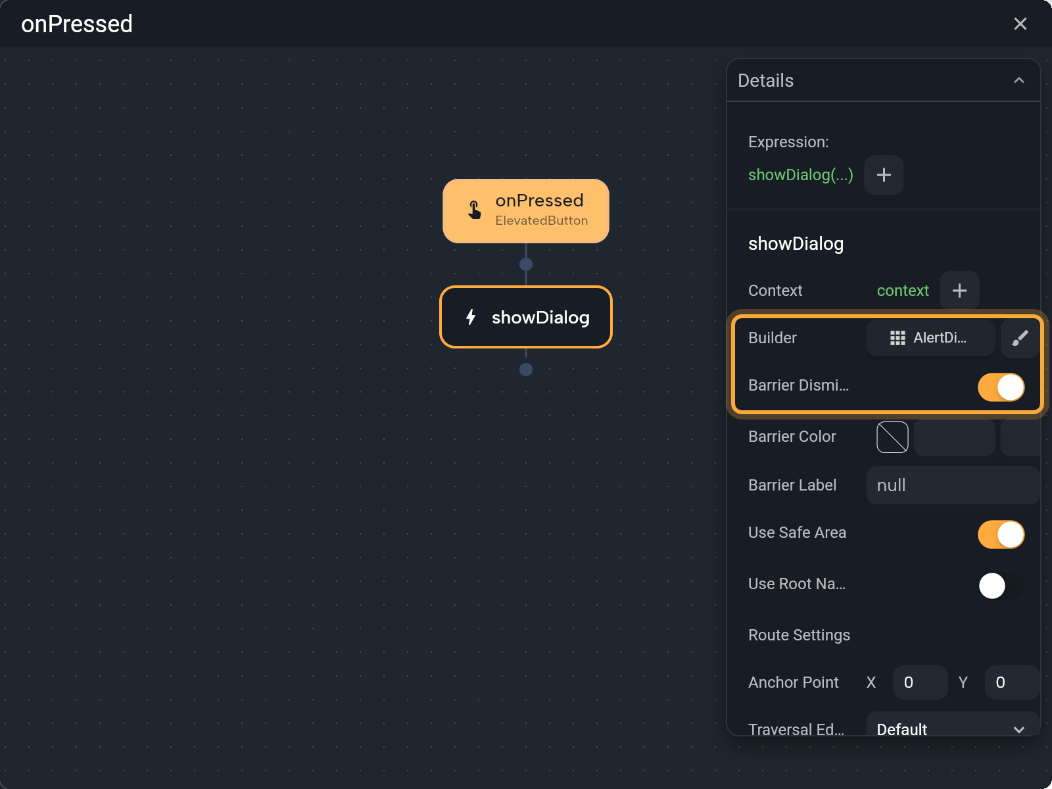Click the showDialog section heading
1052x789 pixels.
pos(796,244)
